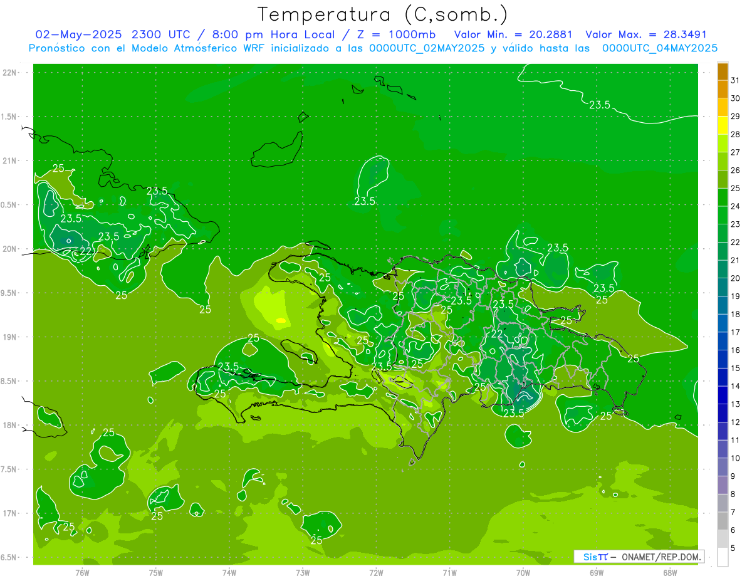Click the orange legend band between 30 and 31
Image resolution: width=752 pixels, height=581 pixels.
click(x=723, y=89)
